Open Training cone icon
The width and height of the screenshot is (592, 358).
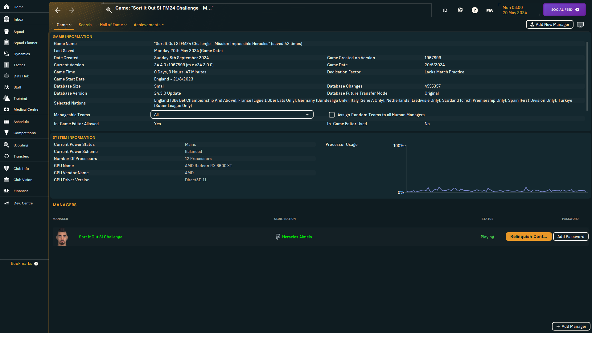coord(6,98)
